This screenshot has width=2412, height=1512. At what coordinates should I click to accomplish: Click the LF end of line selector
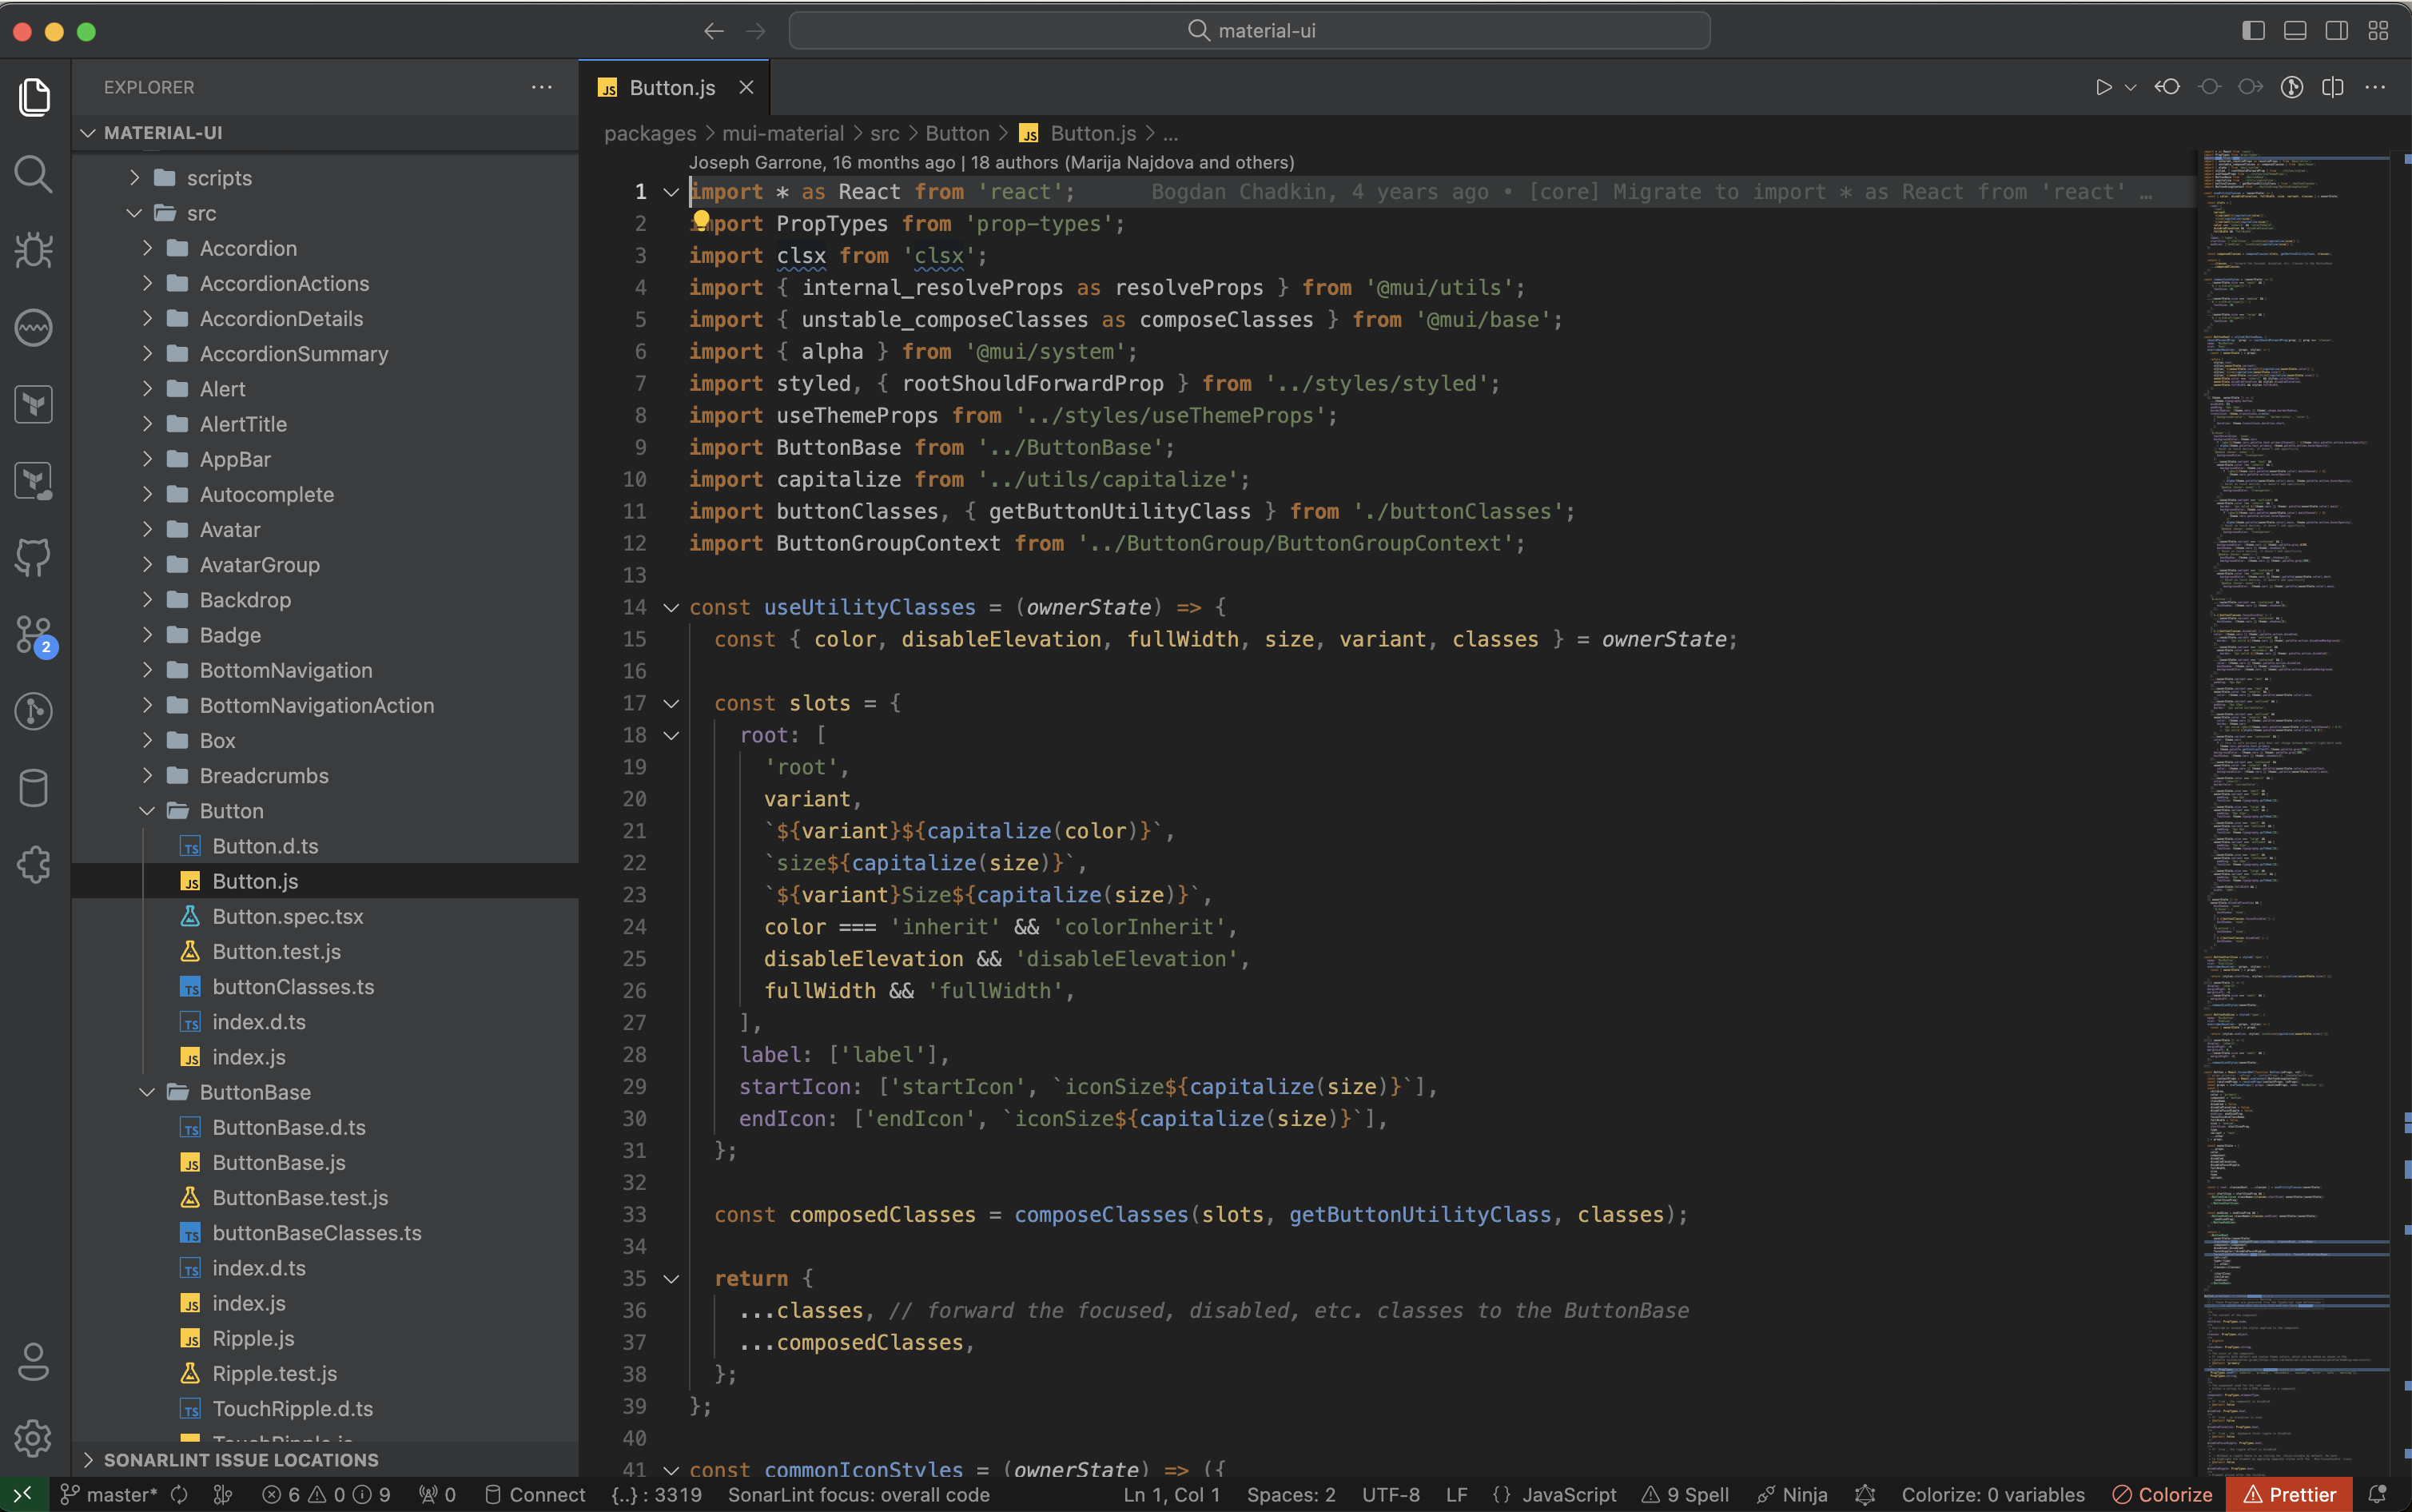(1457, 1494)
